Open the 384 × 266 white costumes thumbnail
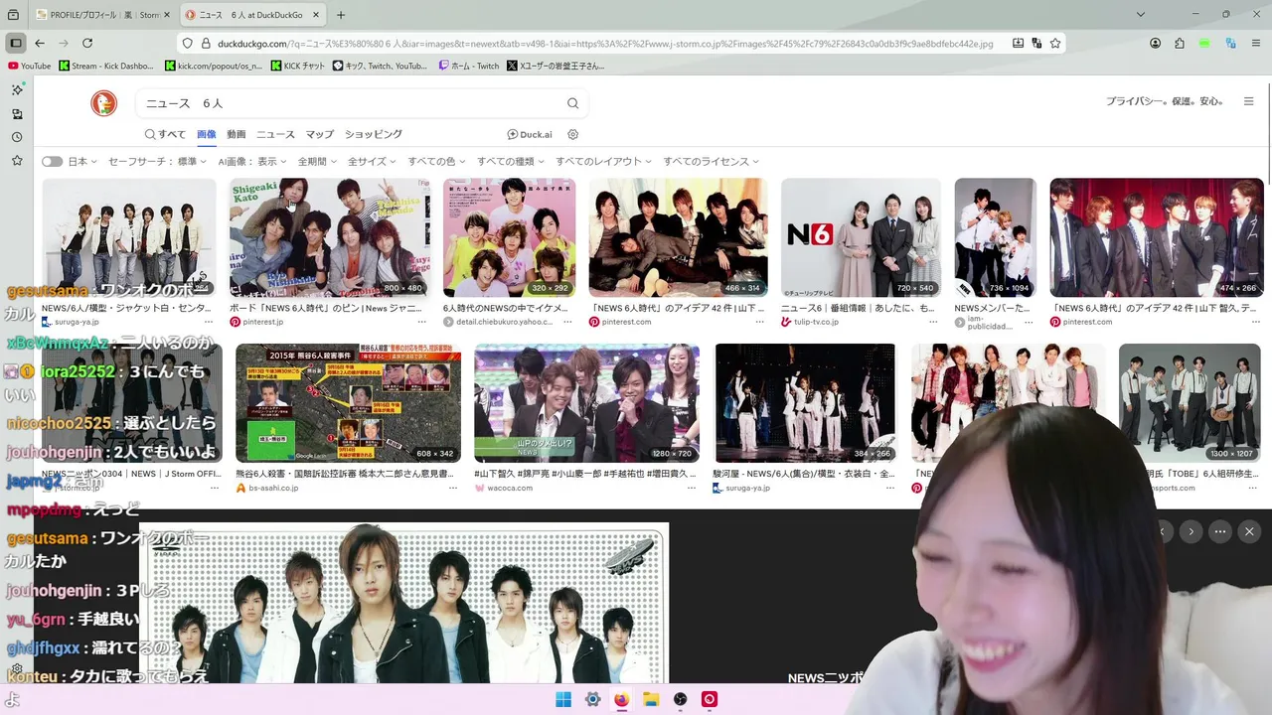The image size is (1272, 715). [x=806, y=403]
